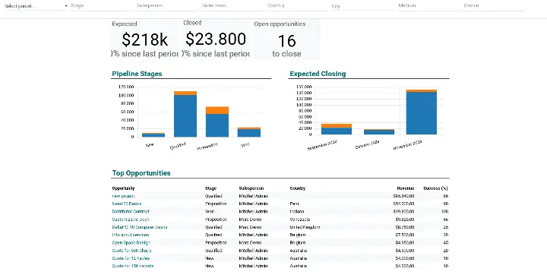Click the Country filter field
Image resolution: width=547 pixels, height=275 pixels.
[x=298, y=6]
